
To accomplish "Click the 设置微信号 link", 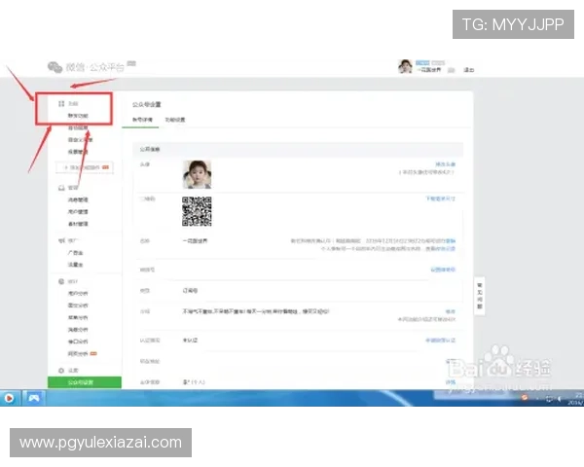I will click(443, 269).
